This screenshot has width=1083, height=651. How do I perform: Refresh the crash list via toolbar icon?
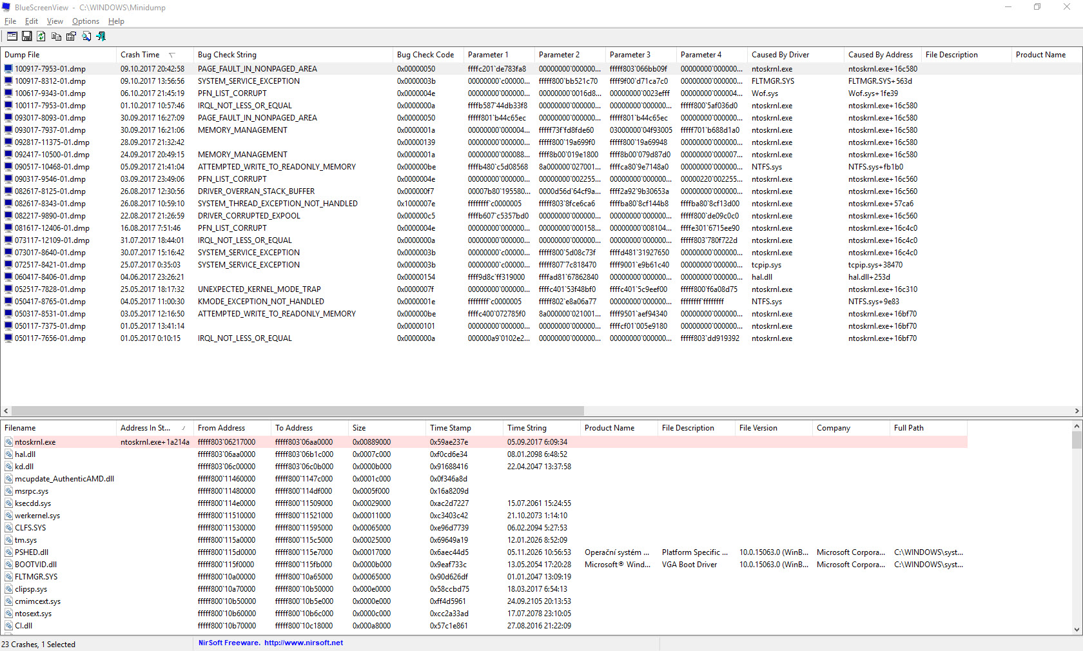coord(41,36)
